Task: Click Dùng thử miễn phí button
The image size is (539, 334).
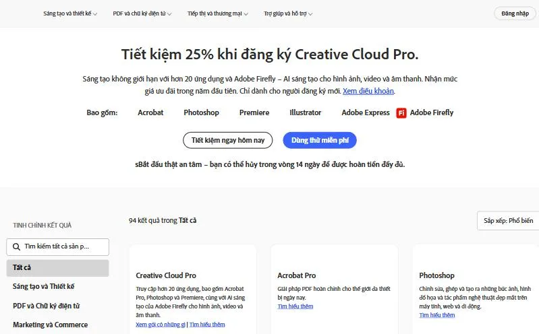Action: pyautogui.click(x=320, y=140)
